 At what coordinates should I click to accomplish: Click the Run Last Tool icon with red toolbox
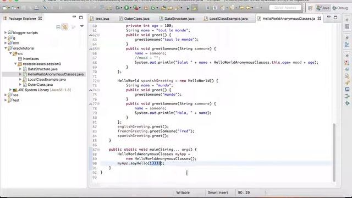pos(136,8)
